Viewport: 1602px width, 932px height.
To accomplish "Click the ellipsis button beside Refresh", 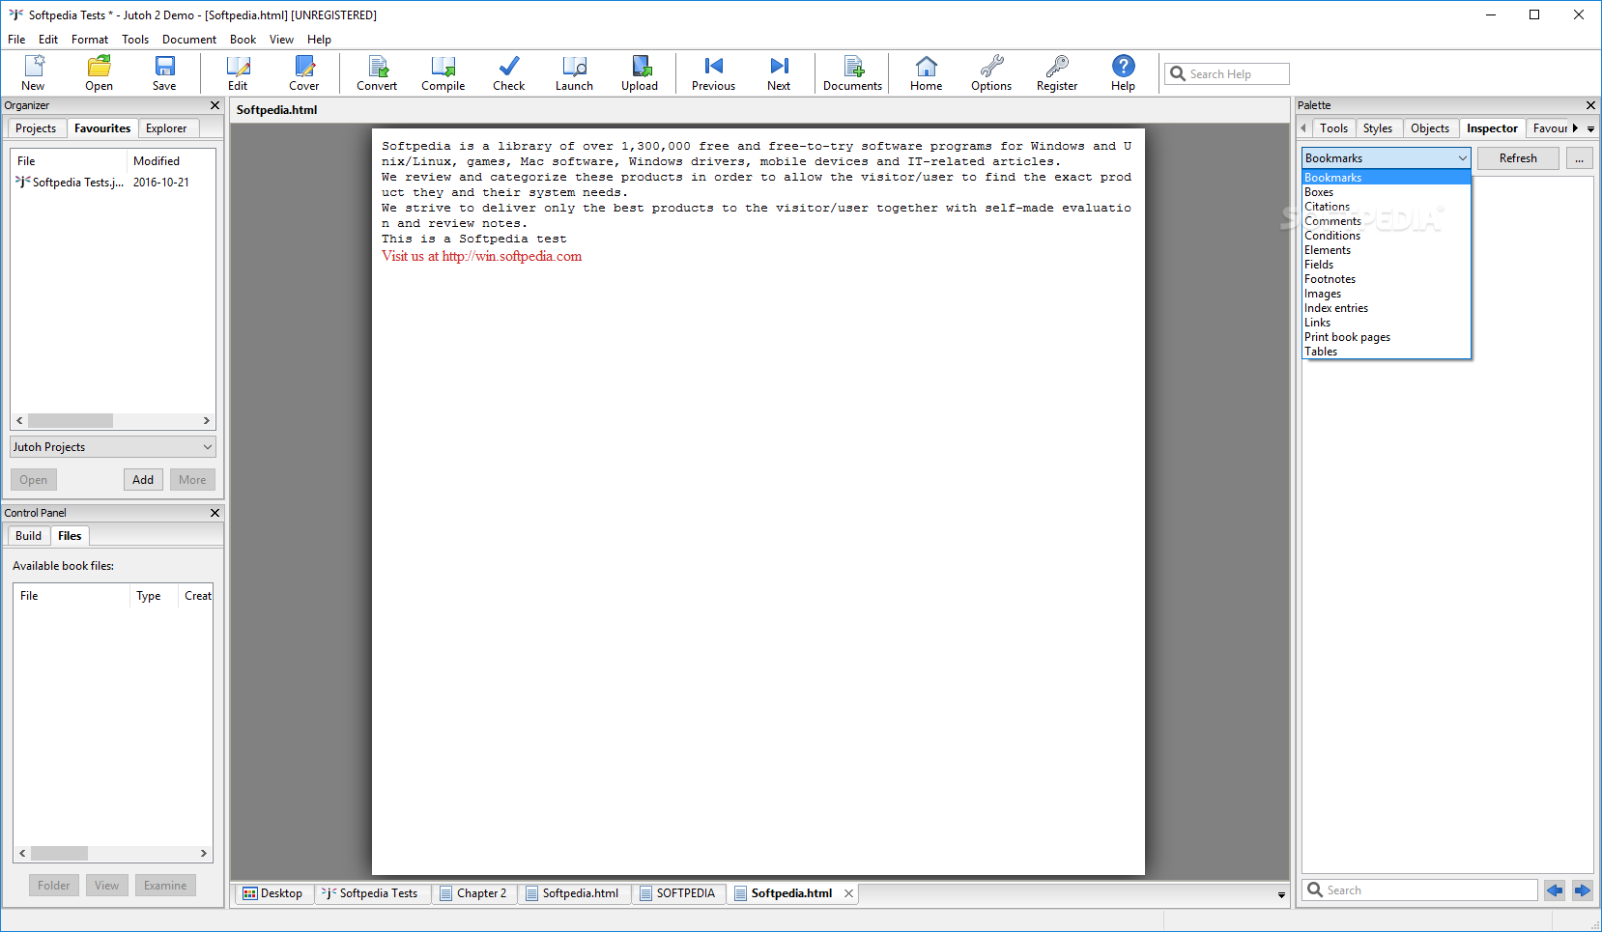I will 1579,158.
